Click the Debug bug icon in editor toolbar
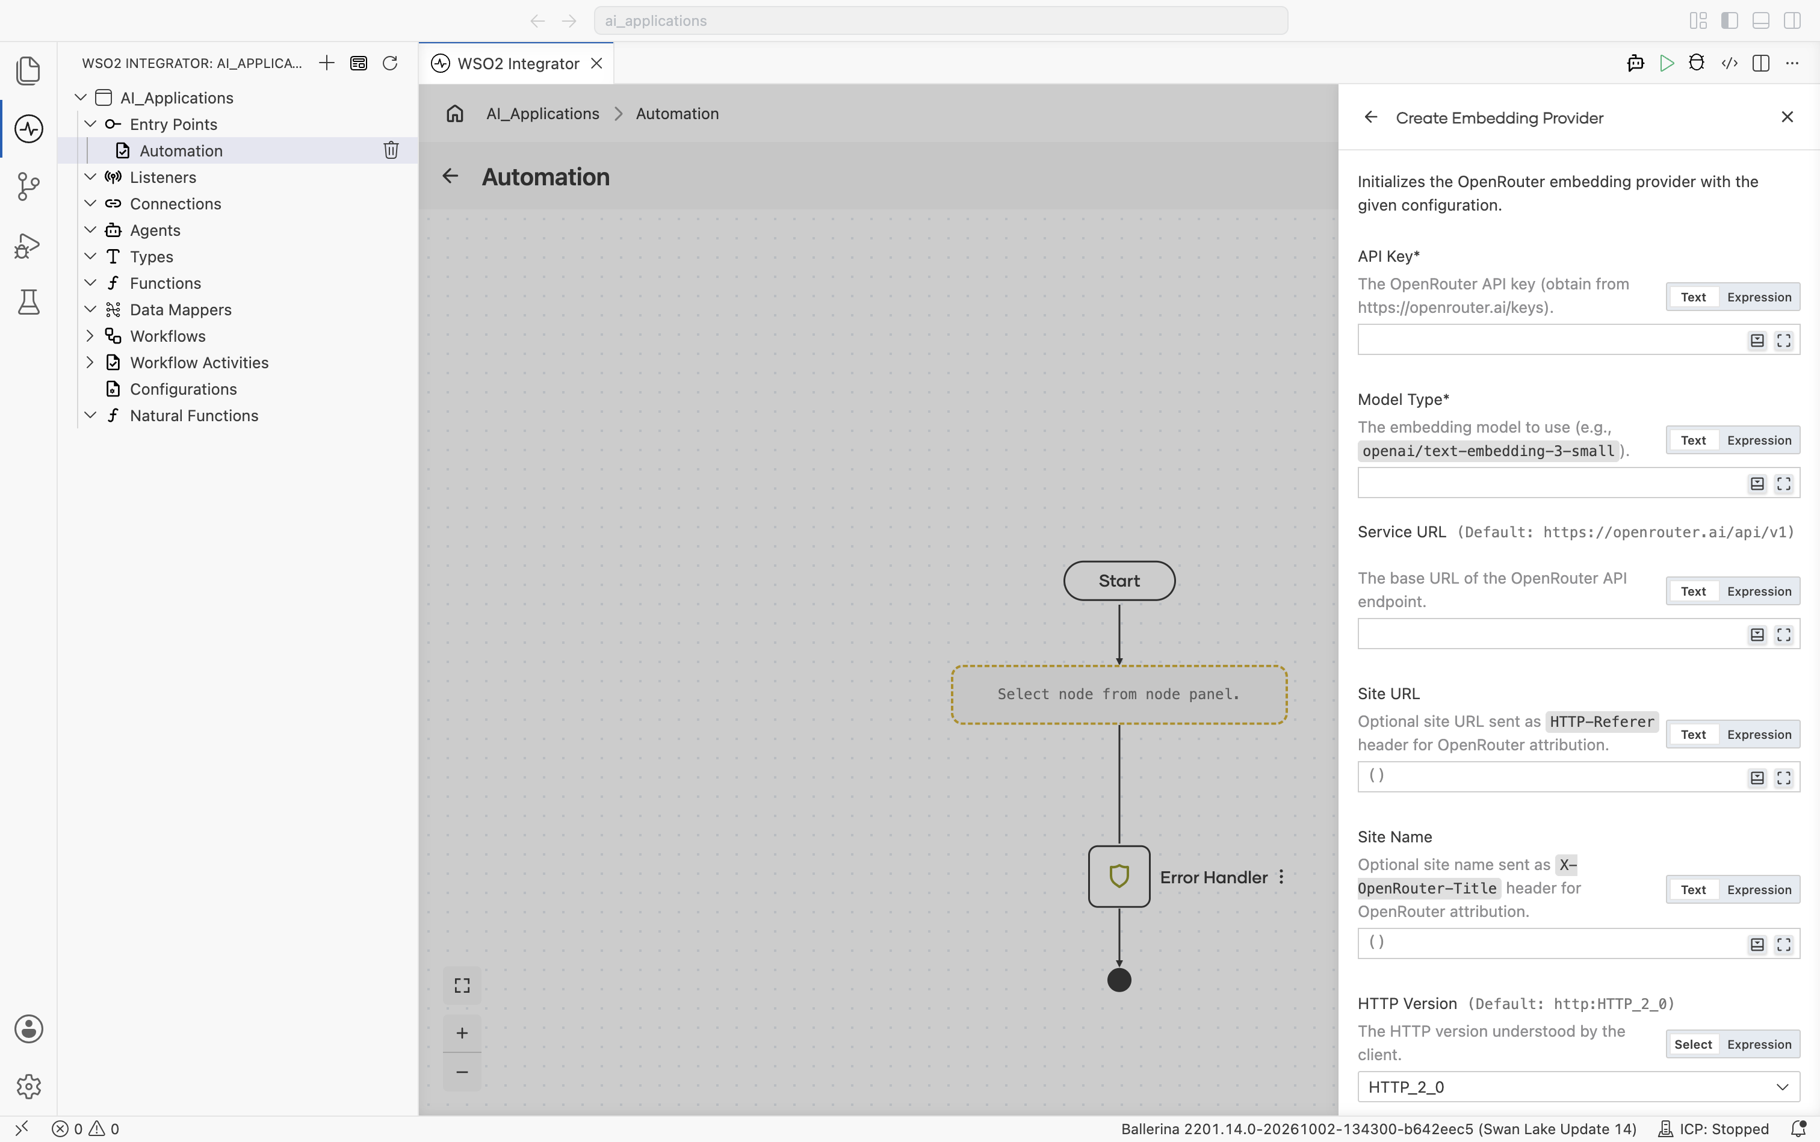This screenshot has width=1820, height=1142. [1697, 63]
